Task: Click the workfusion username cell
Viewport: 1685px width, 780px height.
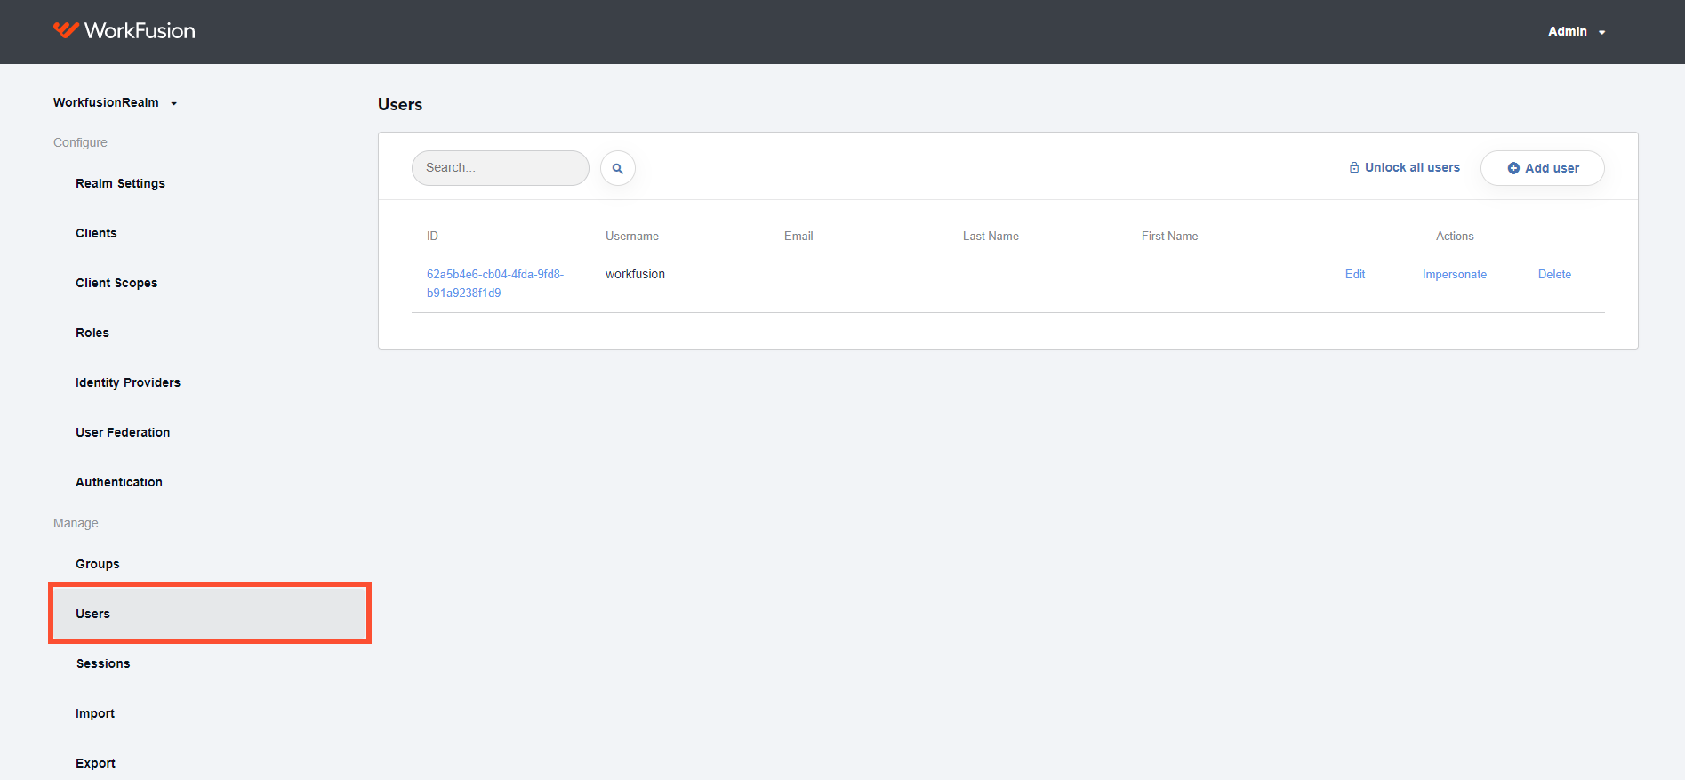Action: tap(636, 274)
